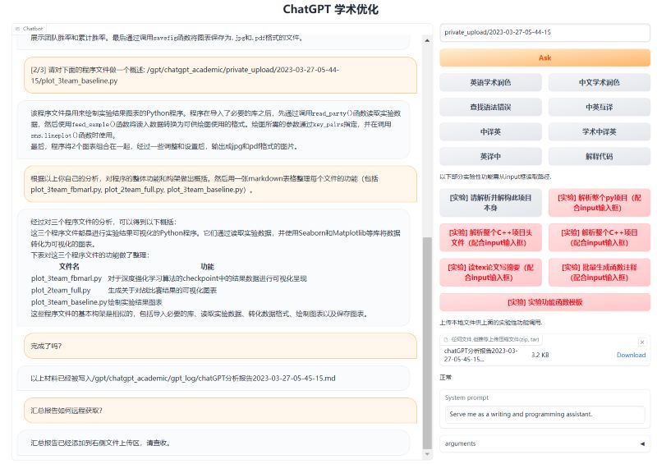Click the 解释代码 button
Viewport: 657px width, 464px height.
point(599,156)
